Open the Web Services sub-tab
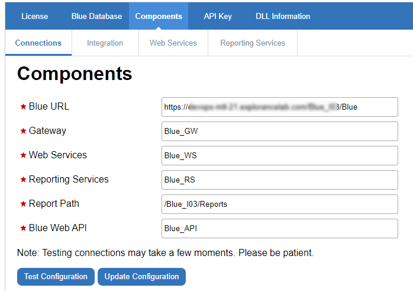 coord(173,43)
